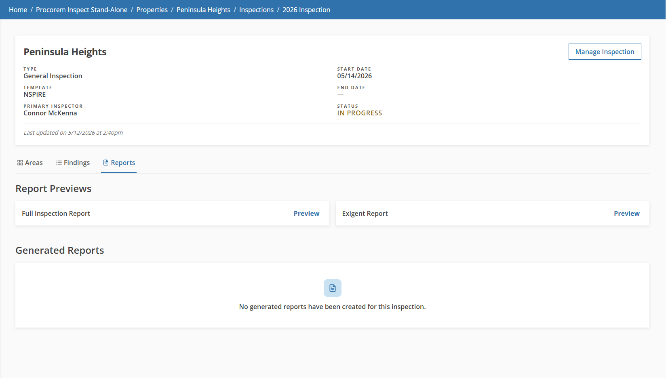Viewport: 666px width, 378px height.
Task: Click the Reports document icon
Action: [x=106, y=163]
